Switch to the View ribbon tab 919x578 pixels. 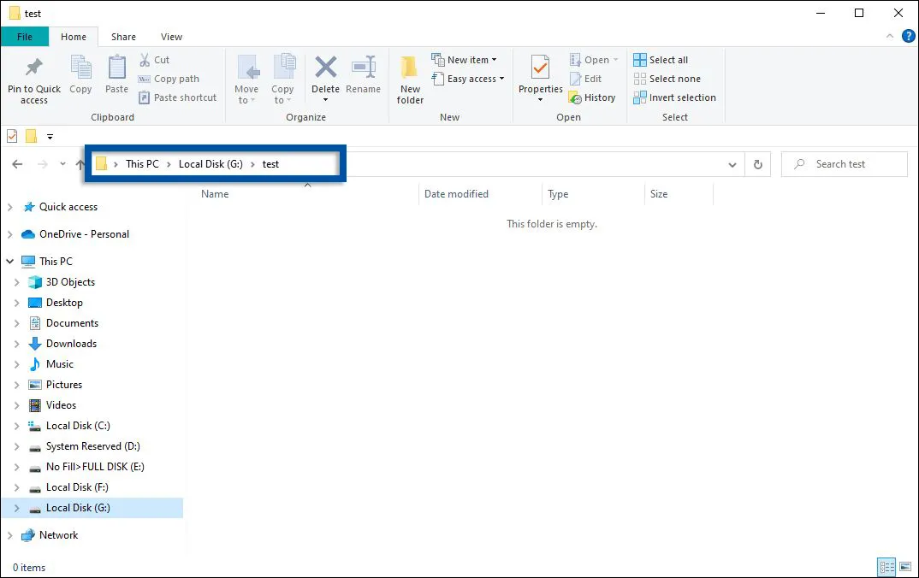coord(171,37)
